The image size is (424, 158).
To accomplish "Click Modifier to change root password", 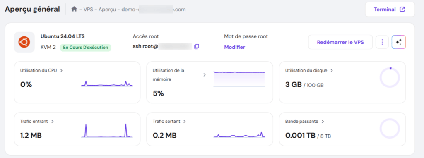I will pos(234,47).
